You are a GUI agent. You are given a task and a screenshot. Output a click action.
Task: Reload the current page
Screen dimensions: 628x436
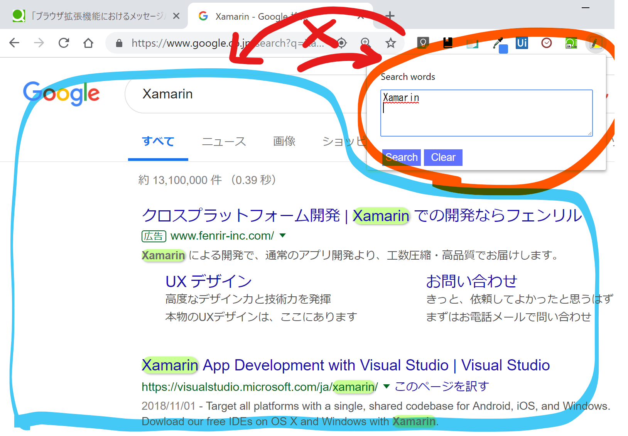pos(64,43)
